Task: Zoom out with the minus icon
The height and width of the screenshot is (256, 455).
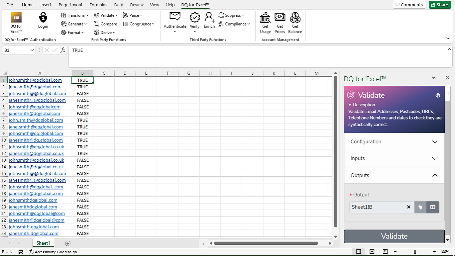Action: tap(395, 252)
